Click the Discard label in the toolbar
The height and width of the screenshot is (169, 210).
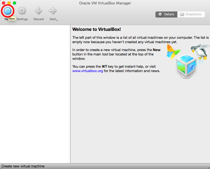(39, 19)
